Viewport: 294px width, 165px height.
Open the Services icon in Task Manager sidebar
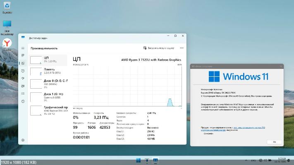click(23, 101)
